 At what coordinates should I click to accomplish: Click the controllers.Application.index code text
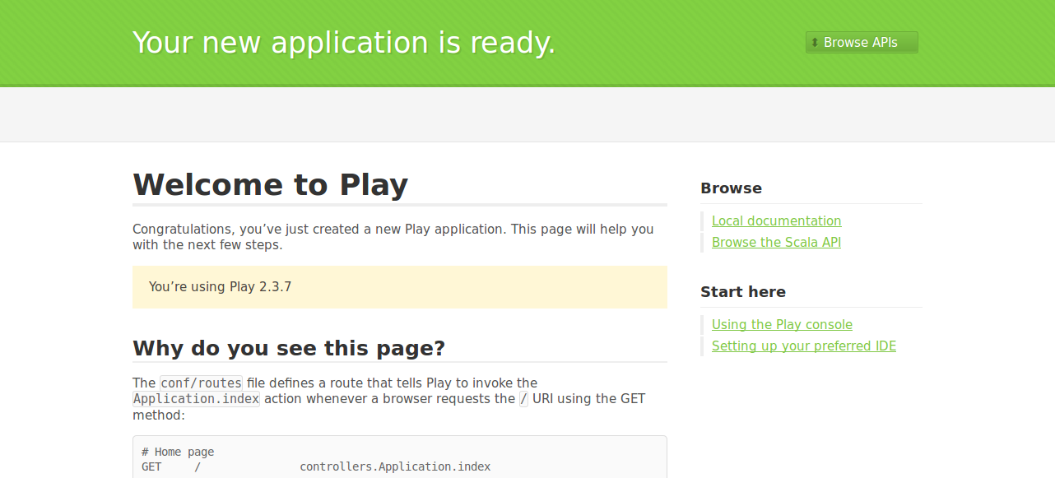(395, 466)
